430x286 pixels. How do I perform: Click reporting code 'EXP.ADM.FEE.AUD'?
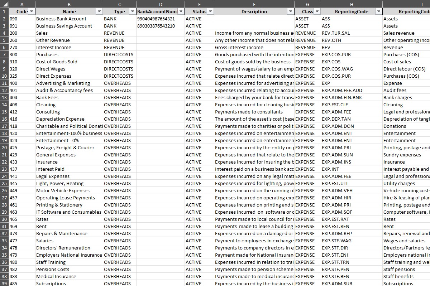click(352, 90)
